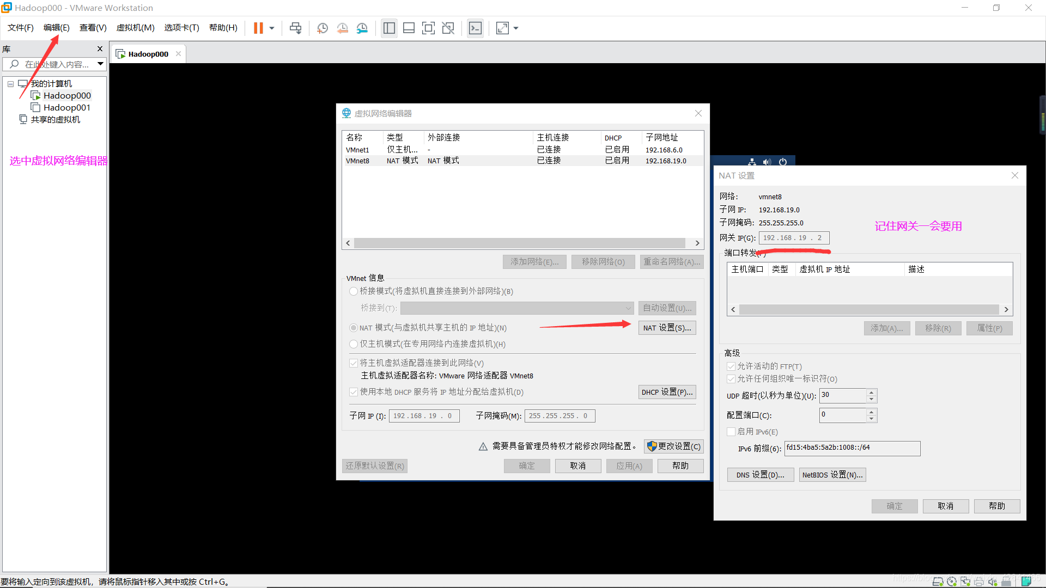1046x588 pixels.
Task: Open NetBIOS 设置(N)... in NAT settings
Action: tap(832, 475)
